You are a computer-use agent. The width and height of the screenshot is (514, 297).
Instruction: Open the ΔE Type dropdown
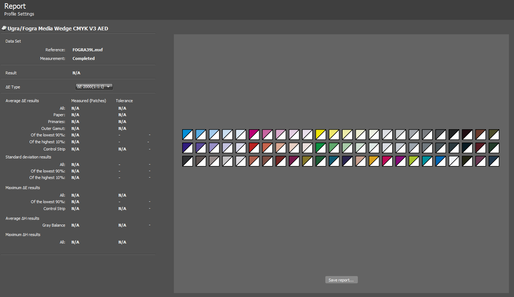(x=94, y=87)
